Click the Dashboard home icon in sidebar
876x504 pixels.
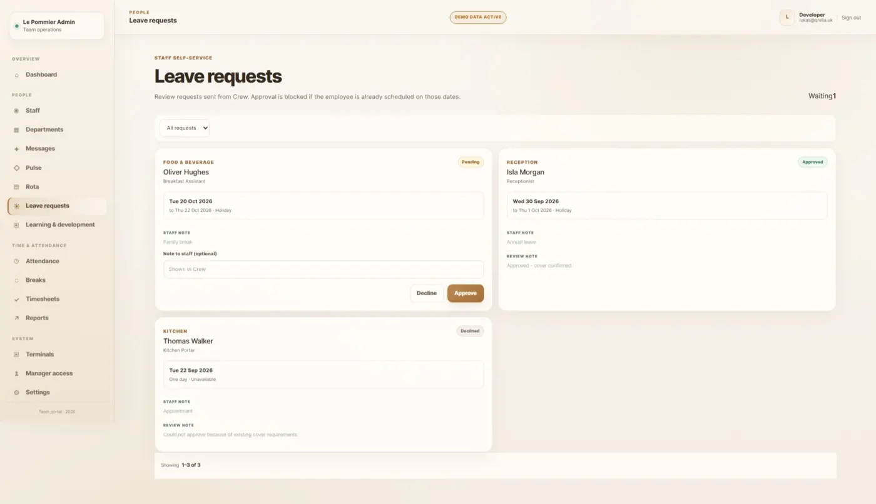tap(16, 75)
